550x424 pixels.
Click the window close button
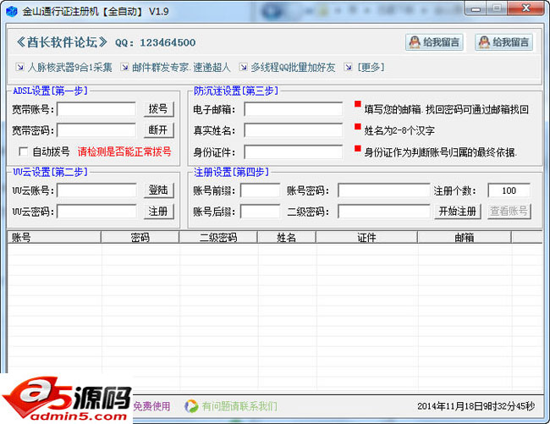[x=525, y=8]
